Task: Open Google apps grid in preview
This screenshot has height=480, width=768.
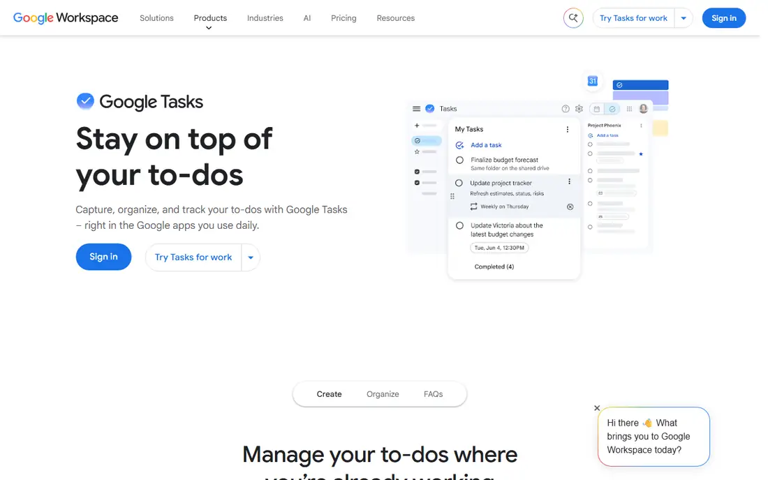Action: click(x=629, y=109)
